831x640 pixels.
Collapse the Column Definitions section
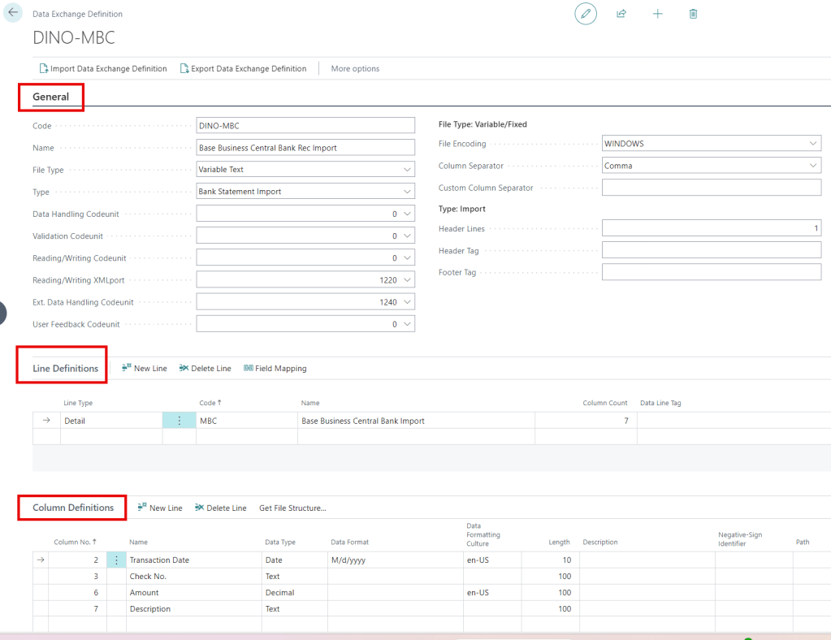(x=71, y=507)
